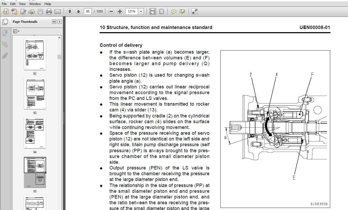Click the Open file toolbar icon
This screenshot has width=348, height=210.
[x=6, y=12]
